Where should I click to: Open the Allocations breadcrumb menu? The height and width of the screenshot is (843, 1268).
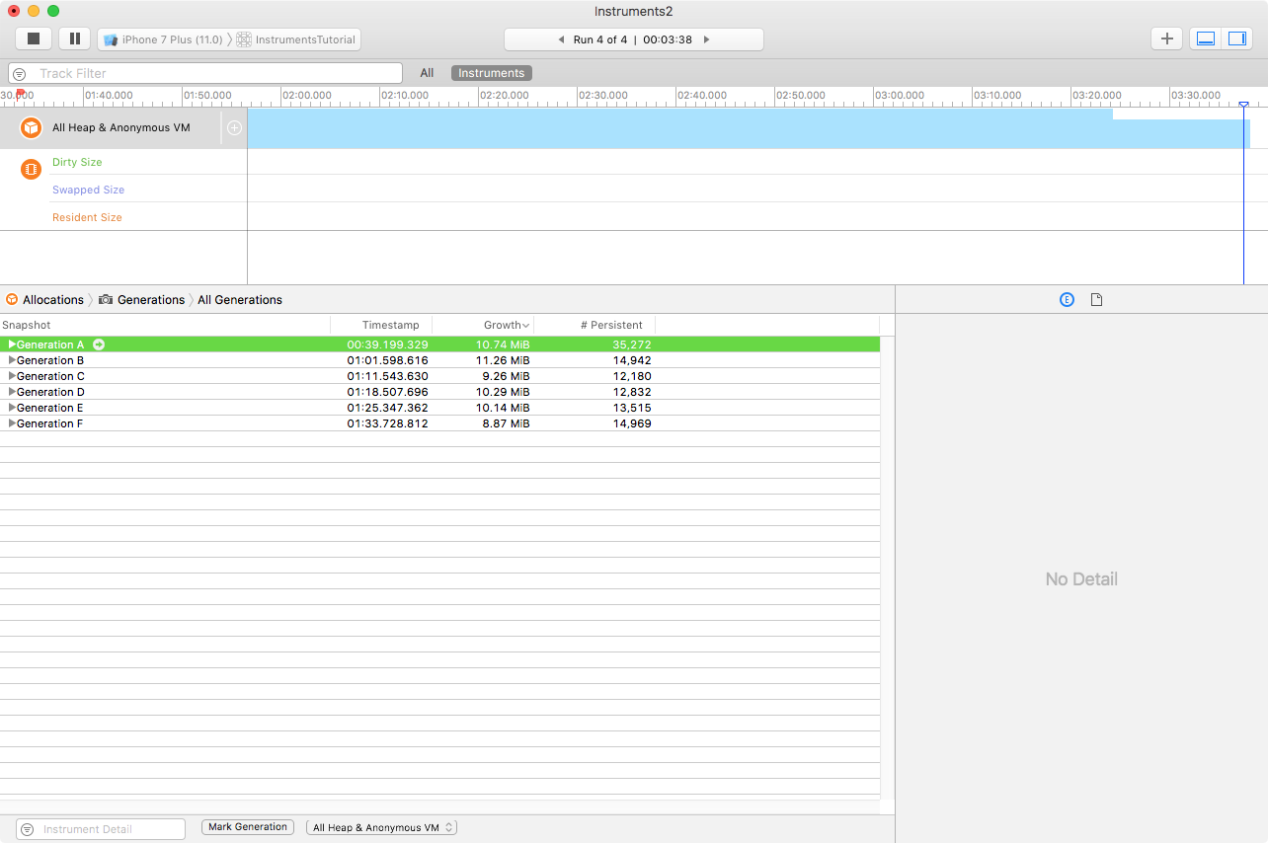click(44, 300)
